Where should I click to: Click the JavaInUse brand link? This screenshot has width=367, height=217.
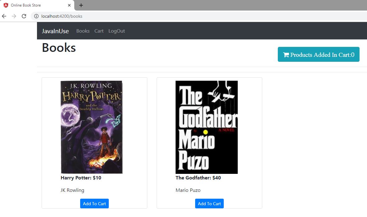pyautogui.click(x=55, y=31)
